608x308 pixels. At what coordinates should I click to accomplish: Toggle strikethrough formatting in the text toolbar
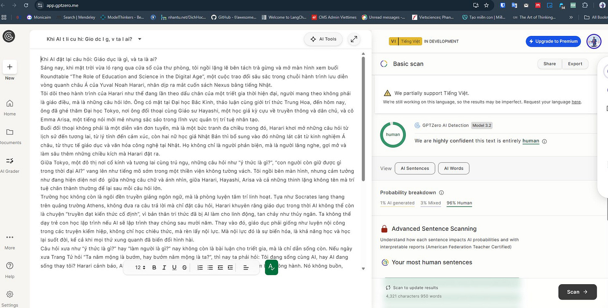[x=185, y=268]
